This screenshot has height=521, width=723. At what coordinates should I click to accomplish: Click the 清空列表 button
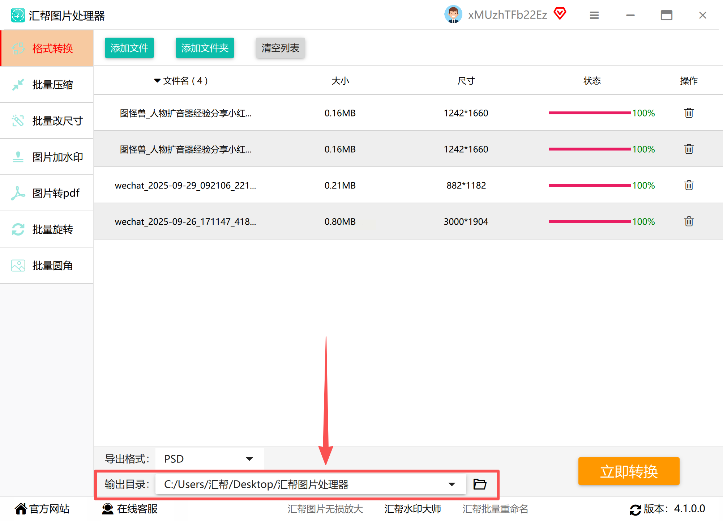pos(280,48)
